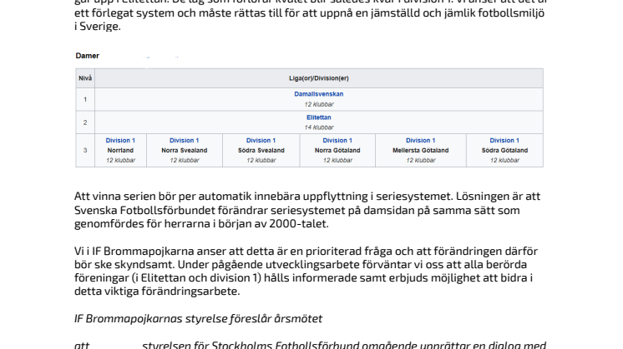623x349 pixels.
Task: Click '12 klubbar' under Norrland
Action: (120, 160)
